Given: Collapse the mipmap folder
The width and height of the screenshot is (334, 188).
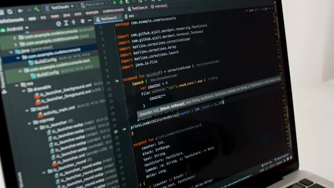Looking at the screenshot, I should click(x=29, y=123).
